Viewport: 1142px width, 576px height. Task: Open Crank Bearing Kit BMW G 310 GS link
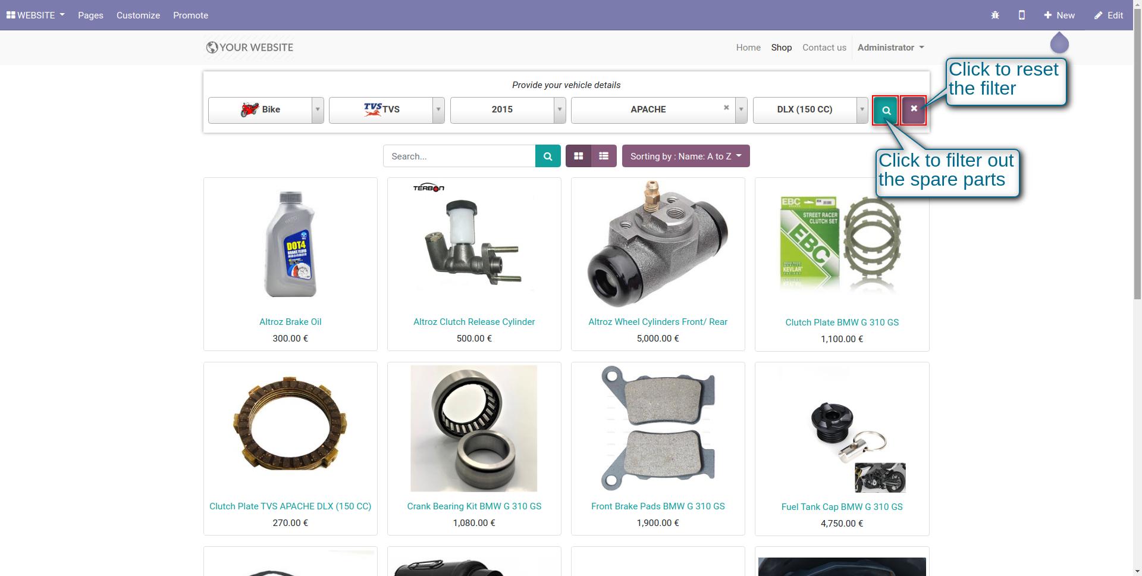pyautogui.click(x=474, y=506)
